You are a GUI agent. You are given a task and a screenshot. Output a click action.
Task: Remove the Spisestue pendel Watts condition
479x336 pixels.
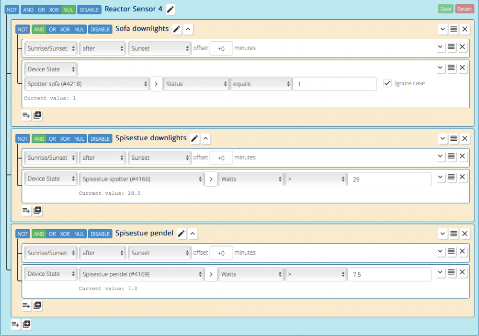462,272
